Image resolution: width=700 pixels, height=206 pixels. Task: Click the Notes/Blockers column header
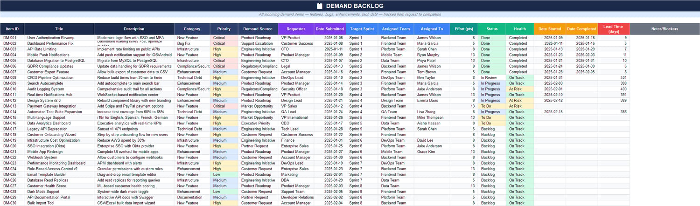(x=665, y=29)
